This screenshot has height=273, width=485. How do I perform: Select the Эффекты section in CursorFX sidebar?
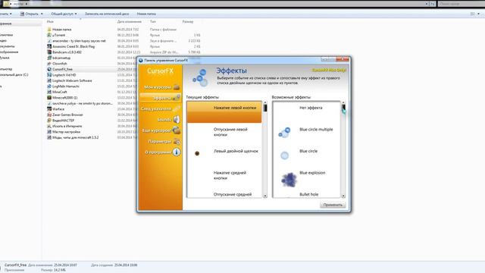(x=160, y=98)
